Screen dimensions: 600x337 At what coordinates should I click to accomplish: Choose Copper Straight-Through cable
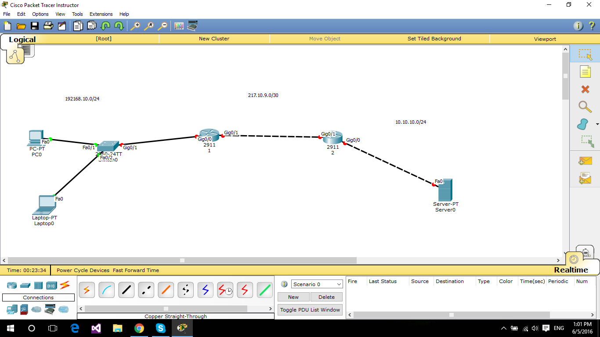[x=126, y=290]
